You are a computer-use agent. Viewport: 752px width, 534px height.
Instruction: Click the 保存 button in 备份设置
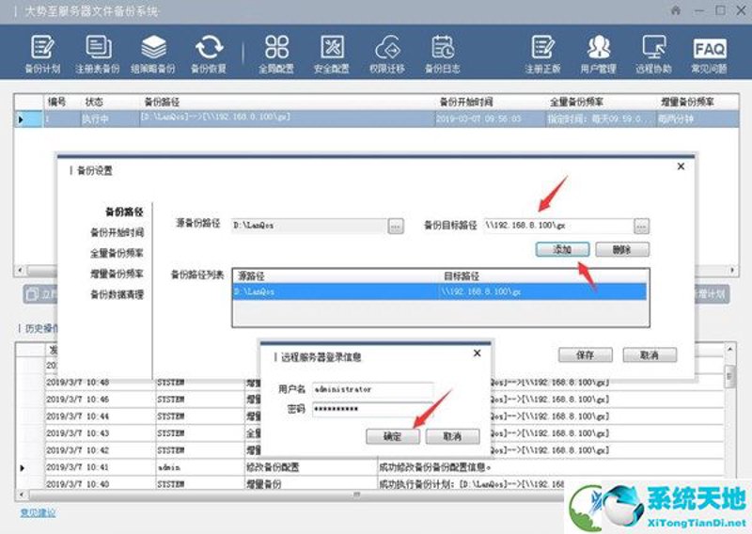[x=586, y=355]
